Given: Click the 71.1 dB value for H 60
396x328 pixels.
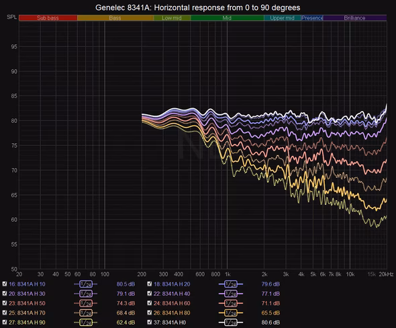Looking at the screenshot, I should tap(270, 304).
